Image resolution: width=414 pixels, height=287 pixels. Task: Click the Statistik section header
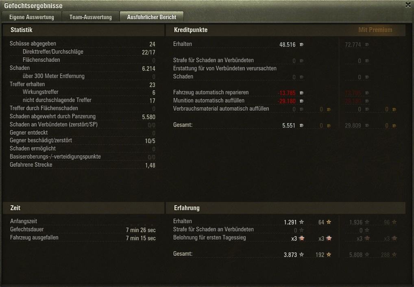click(22, 30)
